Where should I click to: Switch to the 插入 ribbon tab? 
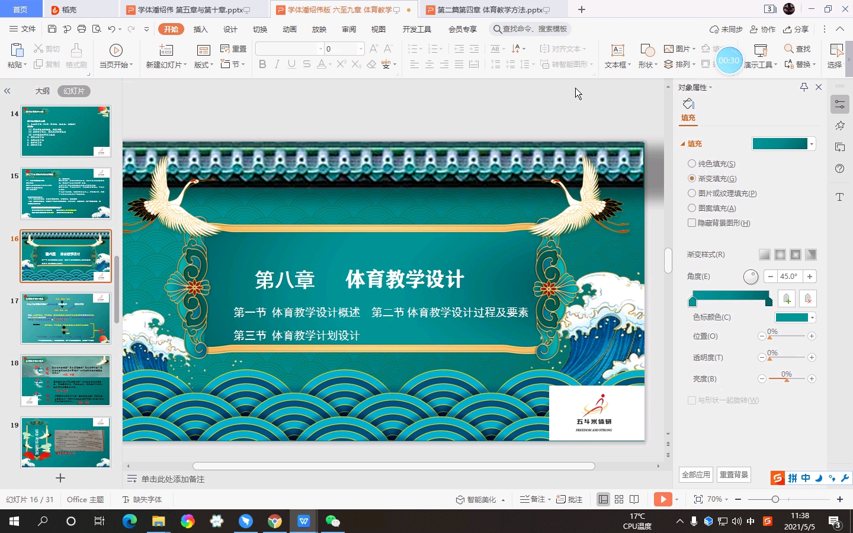(x=200, y=28)
